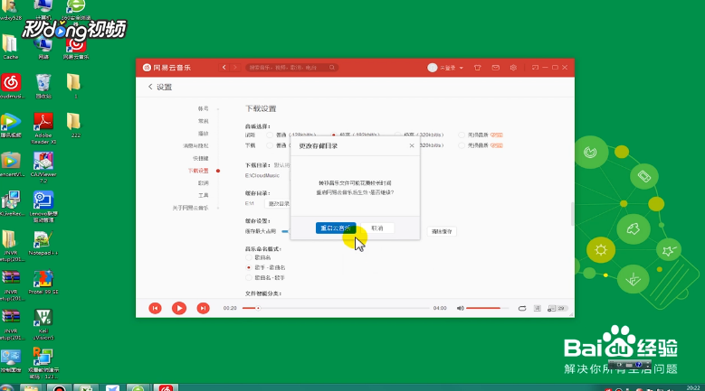Click the 更改目录 cache directory button
The width and height of the screenshot is (705, 391).
[278, 203]
